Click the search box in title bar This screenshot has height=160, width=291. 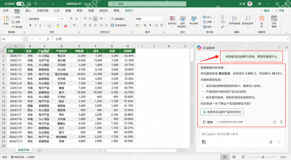[x=147, y=4]
